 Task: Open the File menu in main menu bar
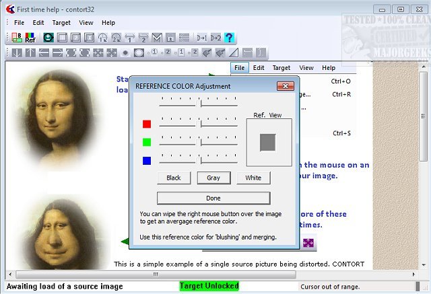(x=19, y=23)
